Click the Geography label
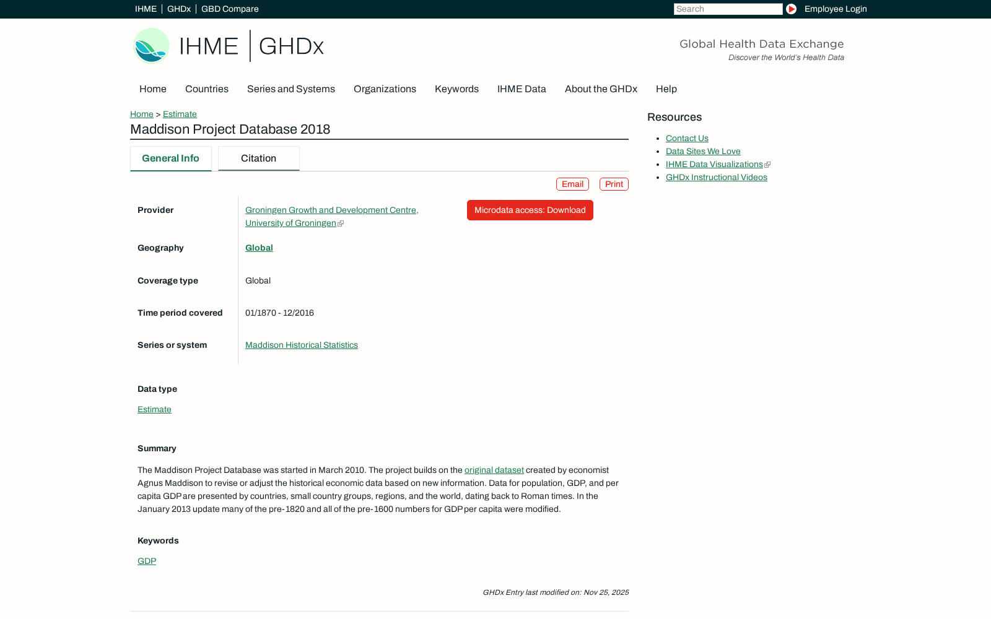Viewport: 991px width, 619px height. click(x=160, y=248)
